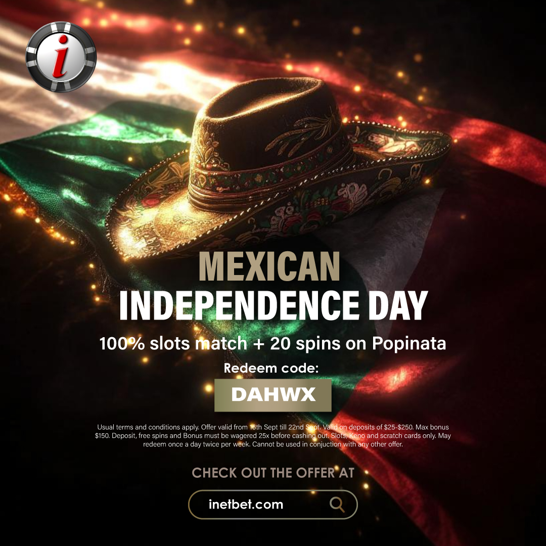Click the INDEPENDENCE DAY headline
The width and height of the screenshot is (546, 546).
274,305
